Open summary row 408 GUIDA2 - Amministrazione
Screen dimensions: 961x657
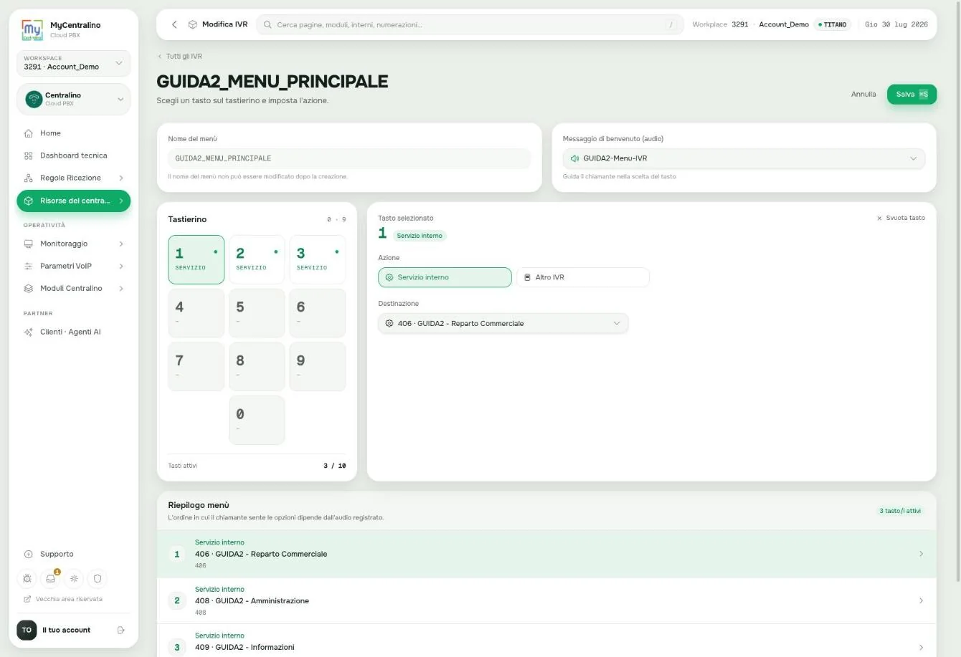point(546,600)
